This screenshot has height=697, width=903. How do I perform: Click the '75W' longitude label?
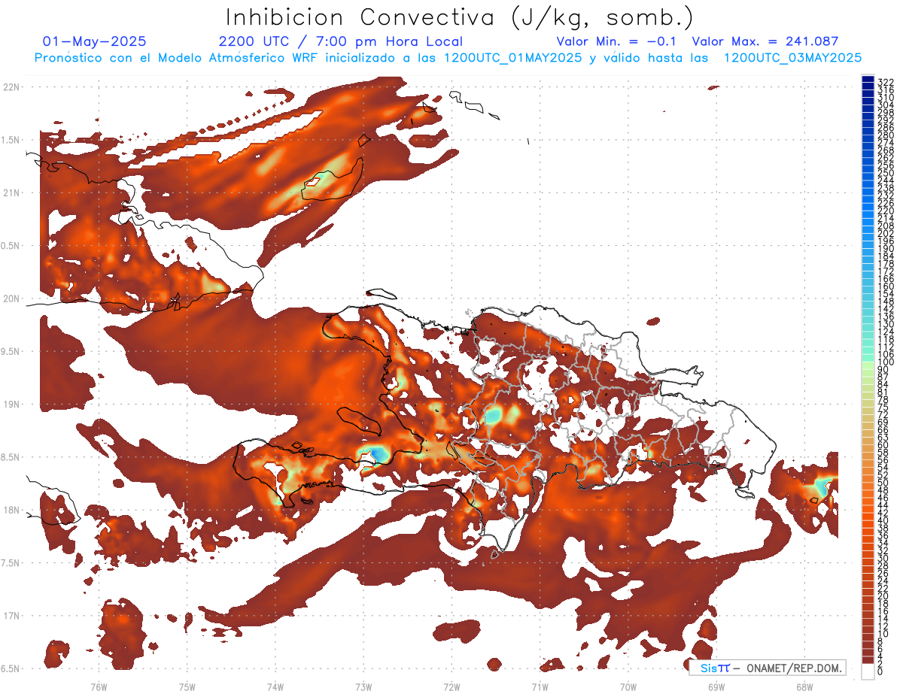pos(187,686)
